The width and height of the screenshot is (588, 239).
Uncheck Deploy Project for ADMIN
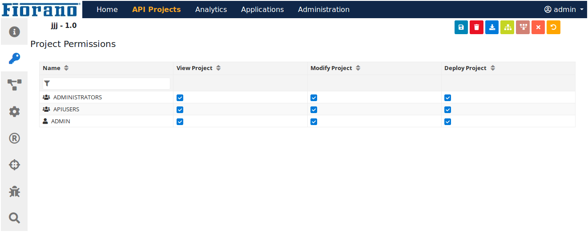click(447, 121)
